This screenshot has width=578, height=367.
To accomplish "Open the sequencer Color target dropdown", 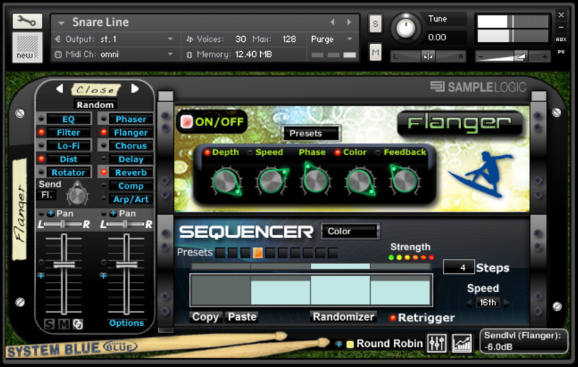I will (350, 231).
